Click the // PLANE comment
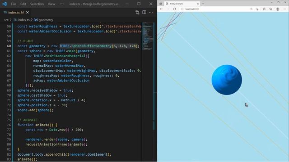This screenshot has width=289, height=162. 25,41
